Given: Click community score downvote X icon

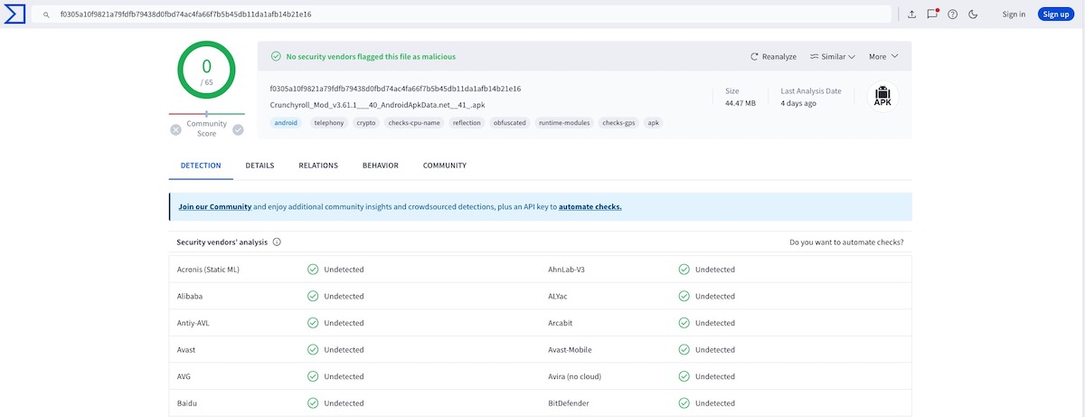Looking at the screenshot, I should 175,129.
